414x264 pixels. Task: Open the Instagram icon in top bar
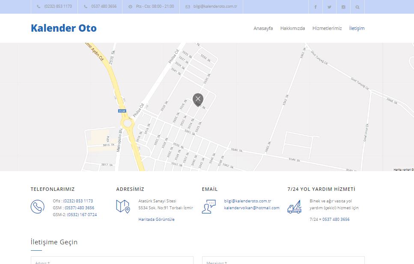click(x=343, y=7)
